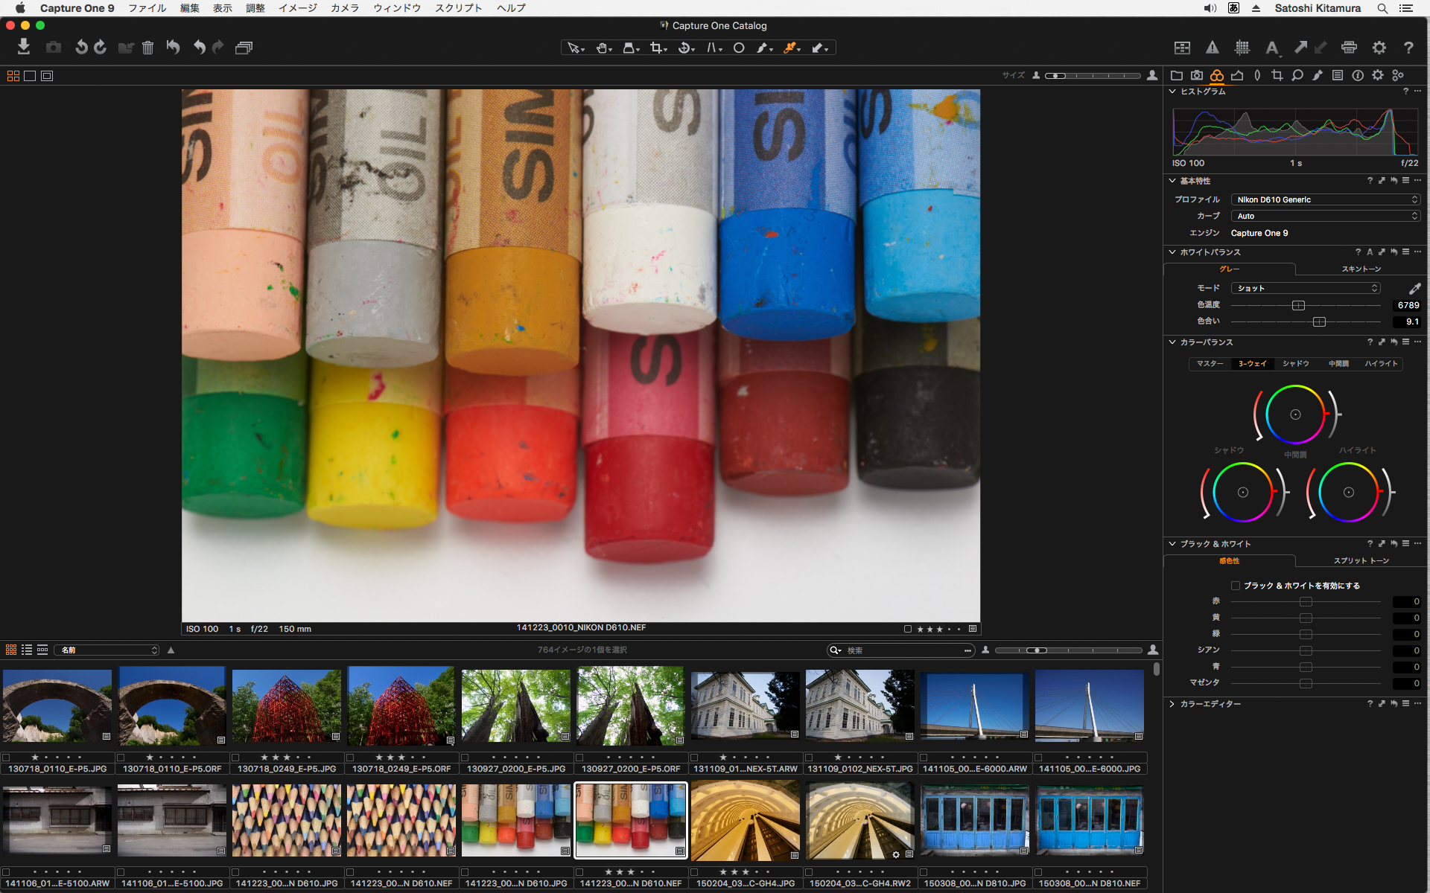Adjust the color temperature slider handle

(x=1298, y=305)
